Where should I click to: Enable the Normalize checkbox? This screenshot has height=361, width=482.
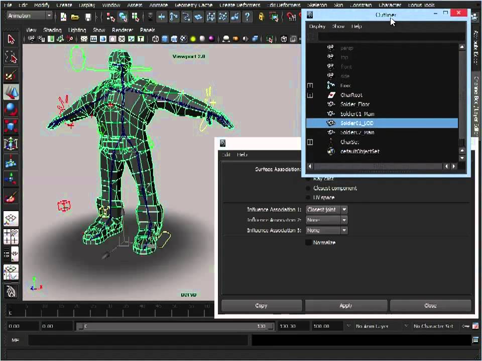[x=308, y=243]
